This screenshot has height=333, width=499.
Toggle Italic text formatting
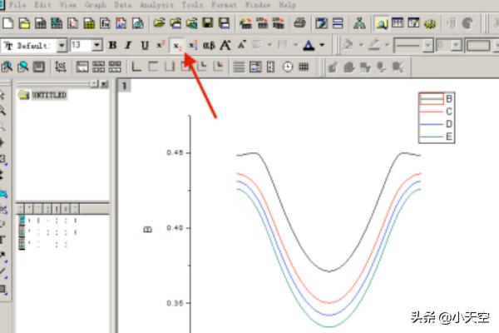coord(128,45)
